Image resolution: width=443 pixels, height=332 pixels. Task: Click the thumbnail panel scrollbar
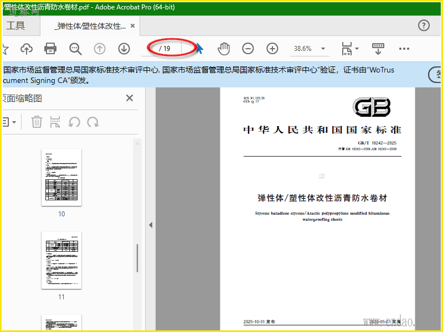[137, 258]
